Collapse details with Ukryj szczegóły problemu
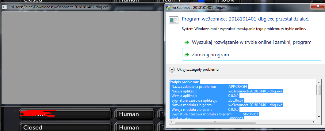 pos(198,69)
